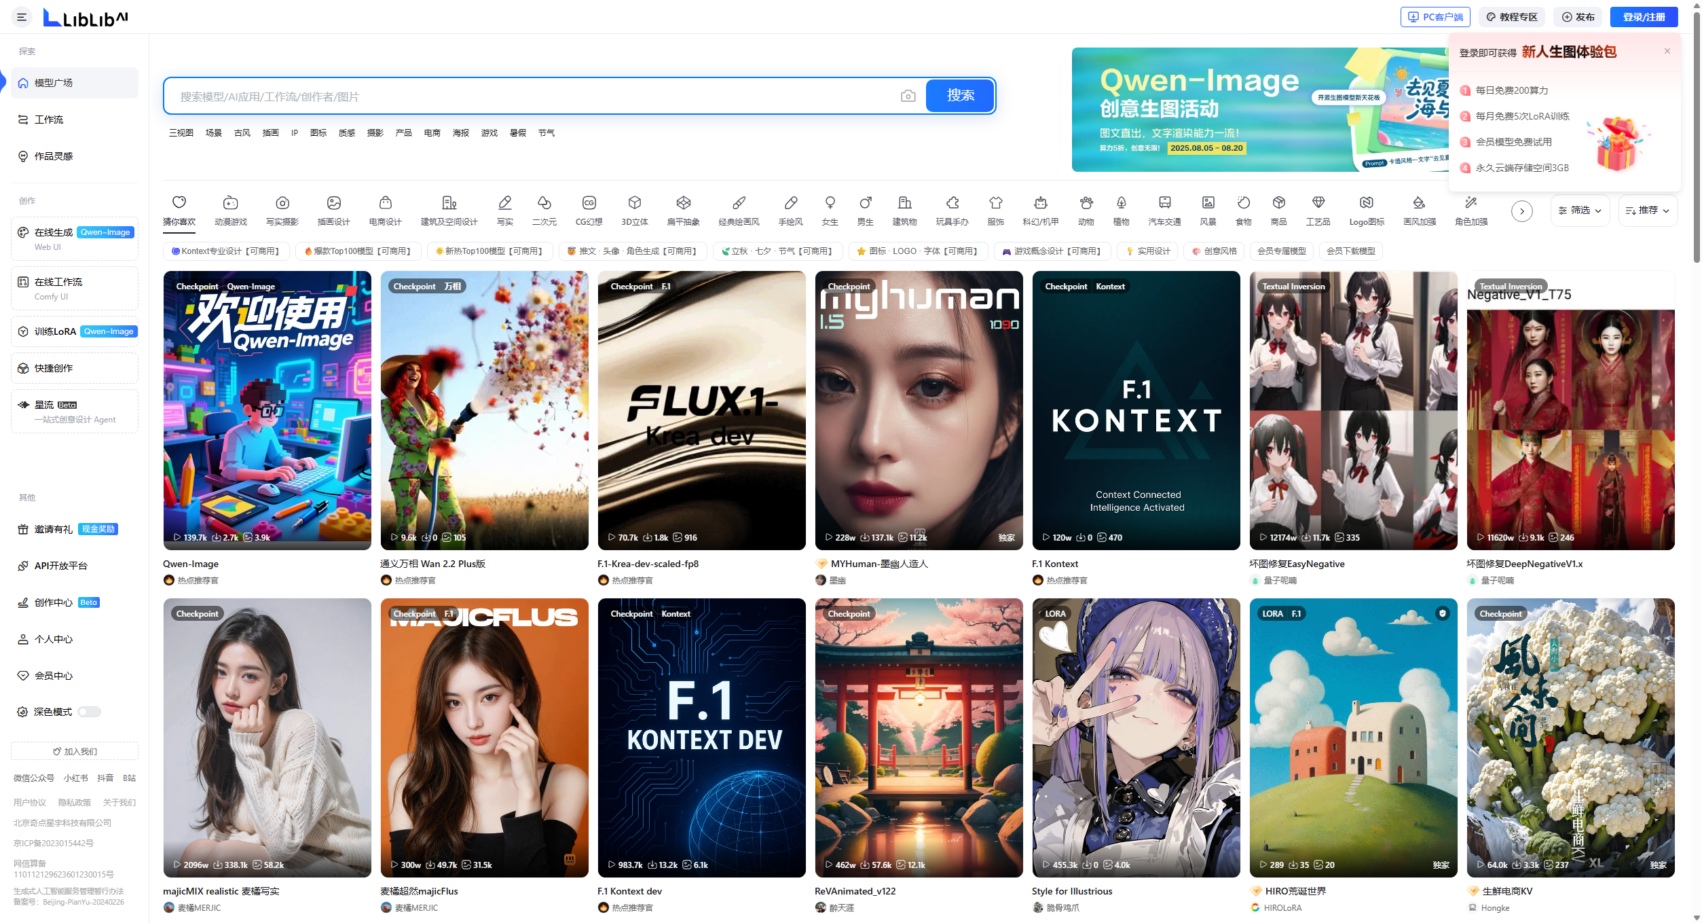Click the blue 搜索 button
The height and width of the screenshot is (923, 1702).
point(960,96)
